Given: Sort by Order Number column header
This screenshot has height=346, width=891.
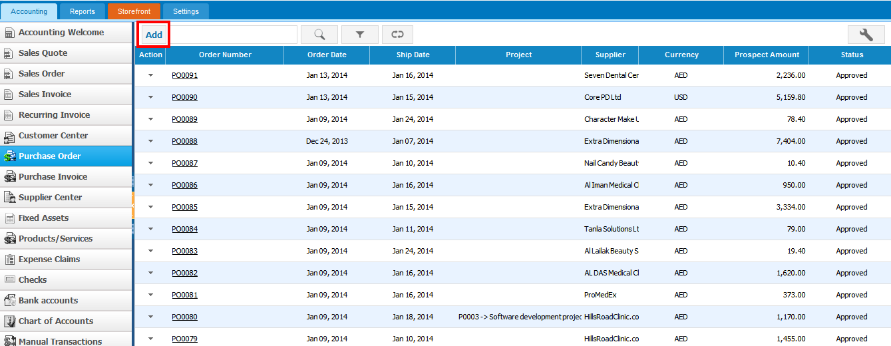Looking at the screenshot, I should click(225, 55).
